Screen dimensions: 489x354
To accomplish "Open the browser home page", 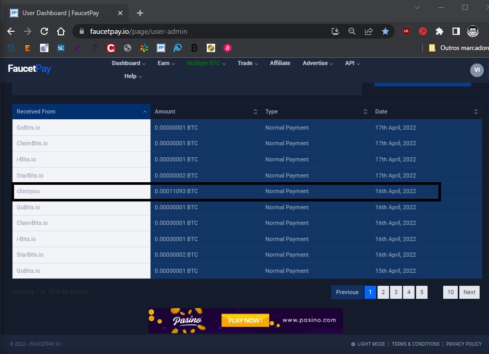I will (x=61, y=31).
